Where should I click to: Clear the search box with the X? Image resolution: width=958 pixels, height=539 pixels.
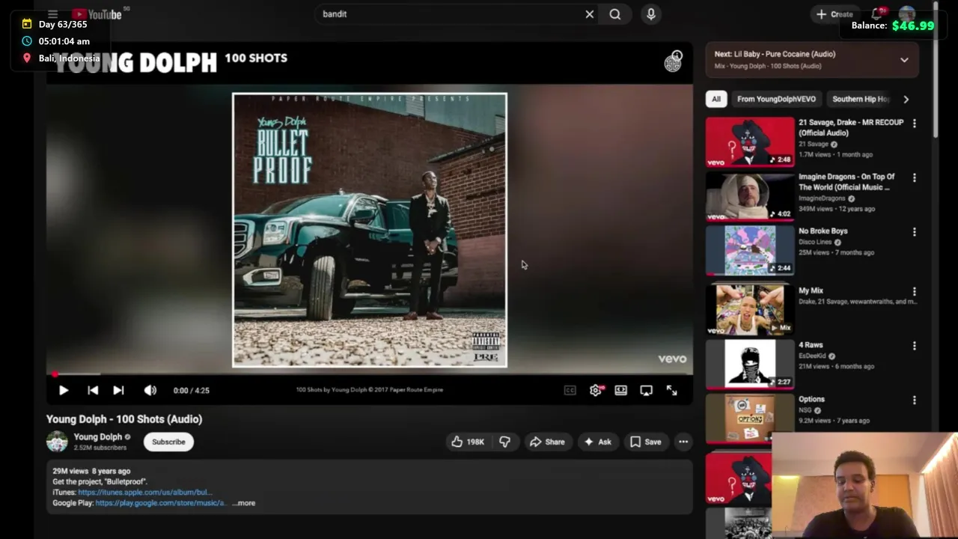(590, 14)
